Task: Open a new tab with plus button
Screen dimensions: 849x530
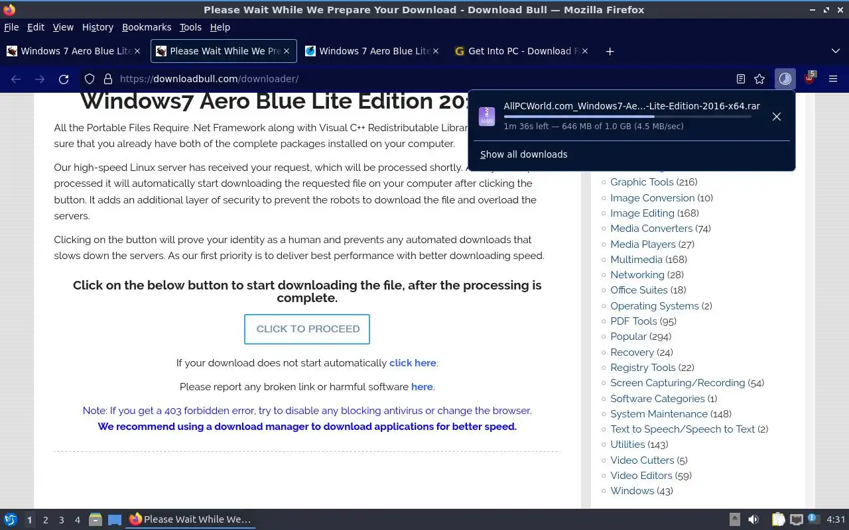Action: [610, 51]
